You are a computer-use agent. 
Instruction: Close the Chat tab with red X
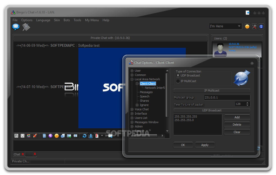click(23, 154)
